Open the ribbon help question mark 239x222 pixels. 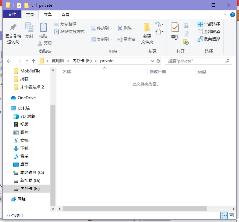click(232, 15)
